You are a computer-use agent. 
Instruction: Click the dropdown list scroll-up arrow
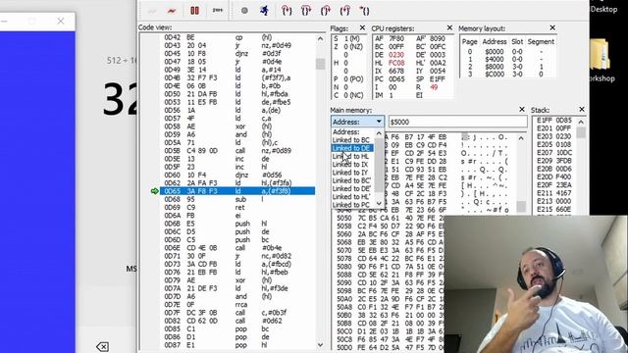379,133
